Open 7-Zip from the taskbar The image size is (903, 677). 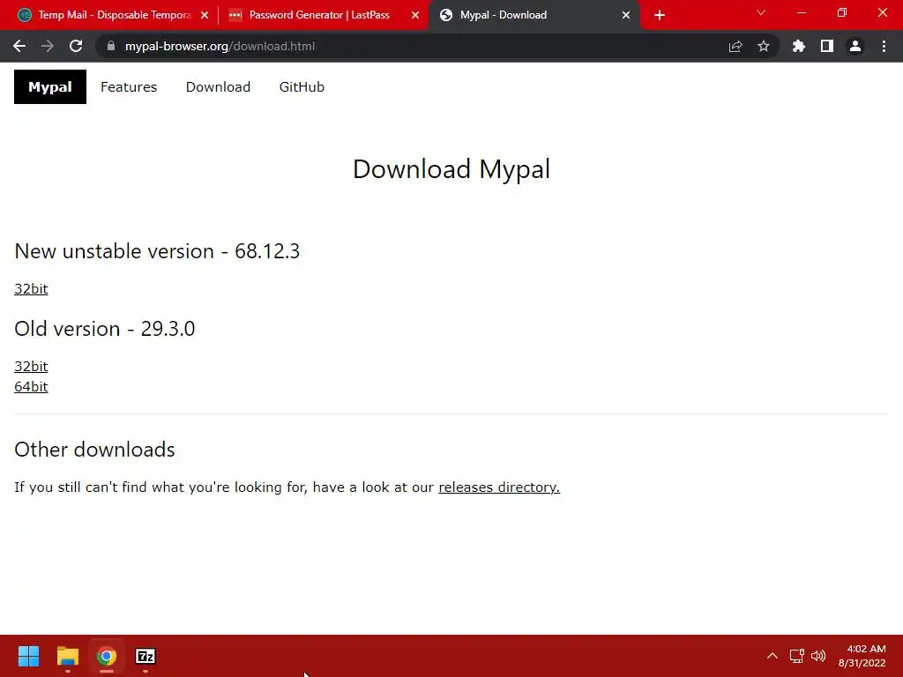tap(146, 656)
